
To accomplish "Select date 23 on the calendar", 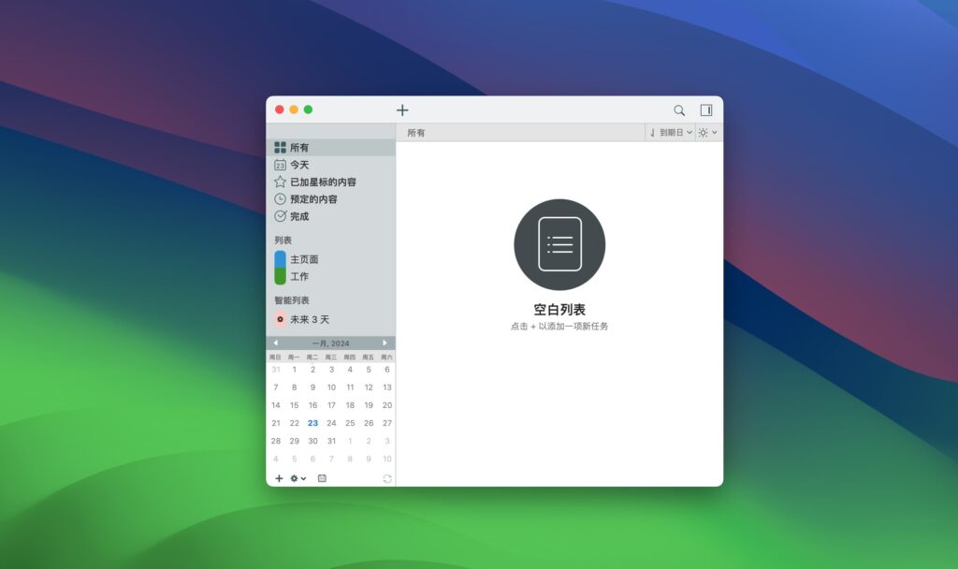I will [x=312, y=423].
